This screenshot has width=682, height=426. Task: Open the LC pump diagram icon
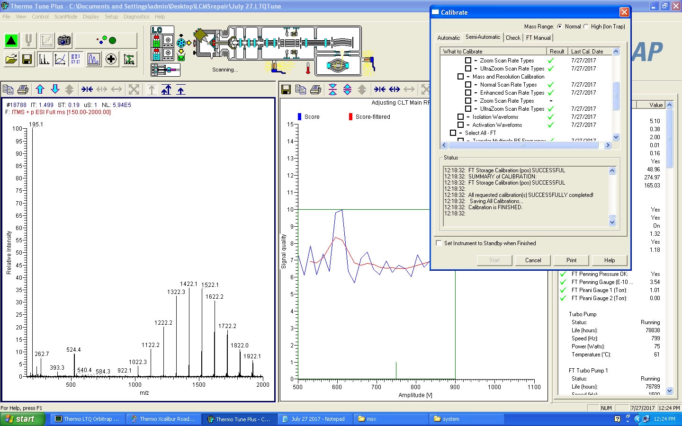point(162,43)
